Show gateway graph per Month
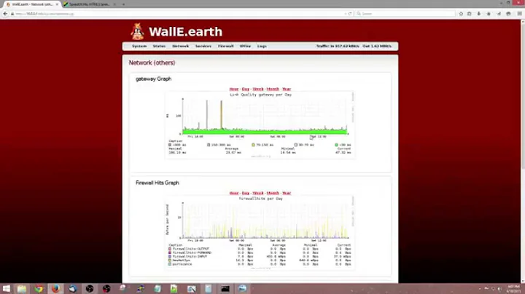The height and width of the screenshot is (294, 525). pos(273,90)
